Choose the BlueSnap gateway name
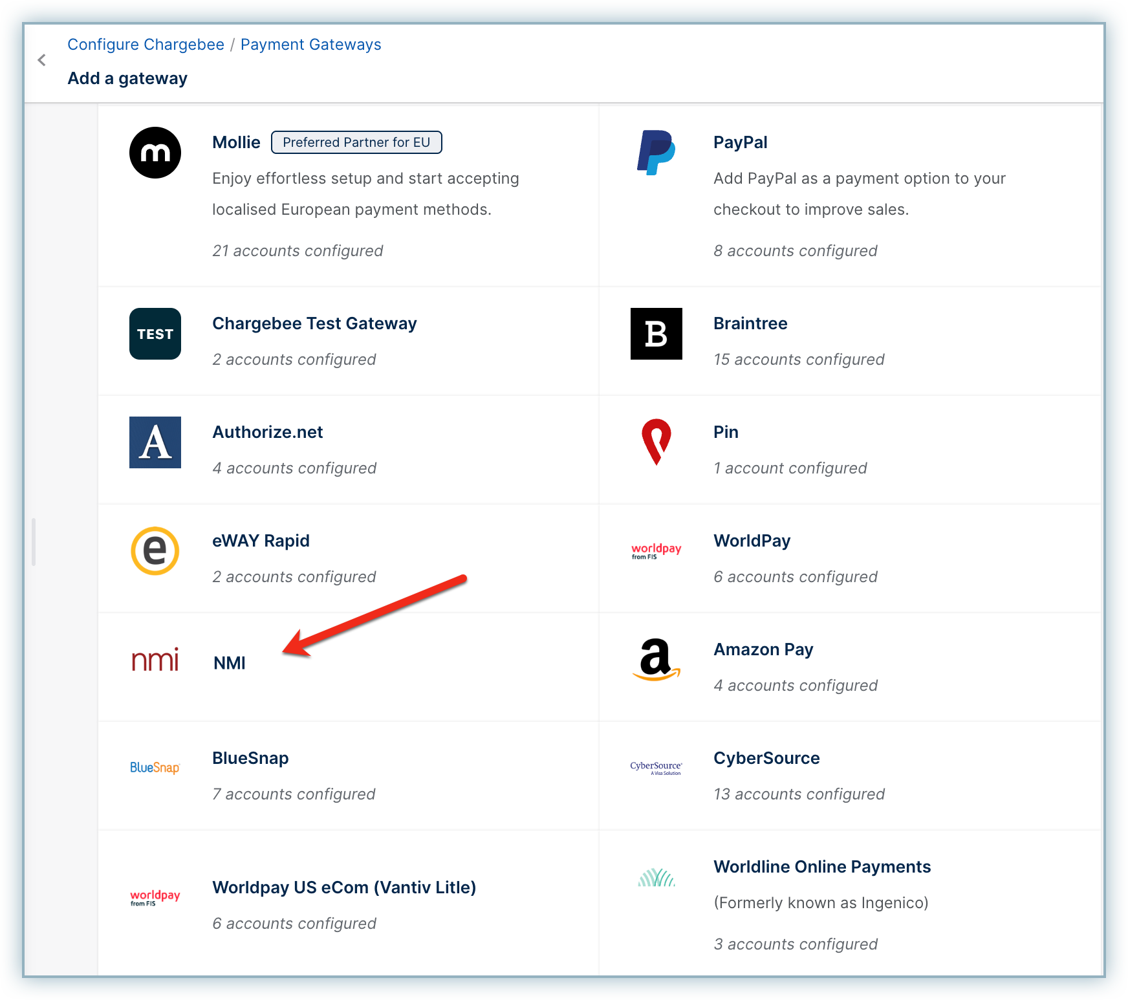This screenshot has width=1128, height=1000. point(250,758)
